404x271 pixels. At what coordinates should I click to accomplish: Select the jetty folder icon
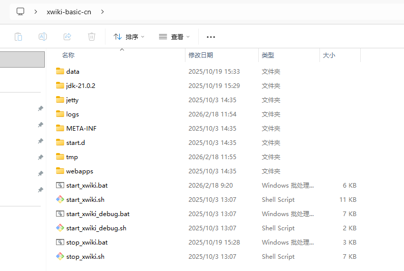coord(60,100)
